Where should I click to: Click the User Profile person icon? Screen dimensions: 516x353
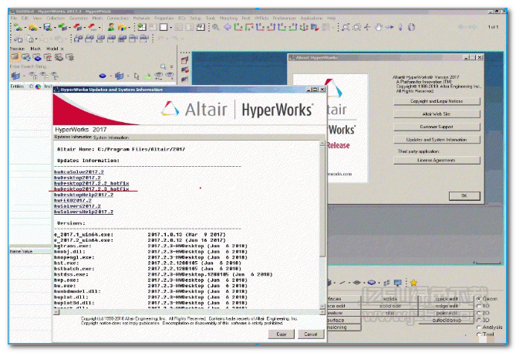coord(111,27)
